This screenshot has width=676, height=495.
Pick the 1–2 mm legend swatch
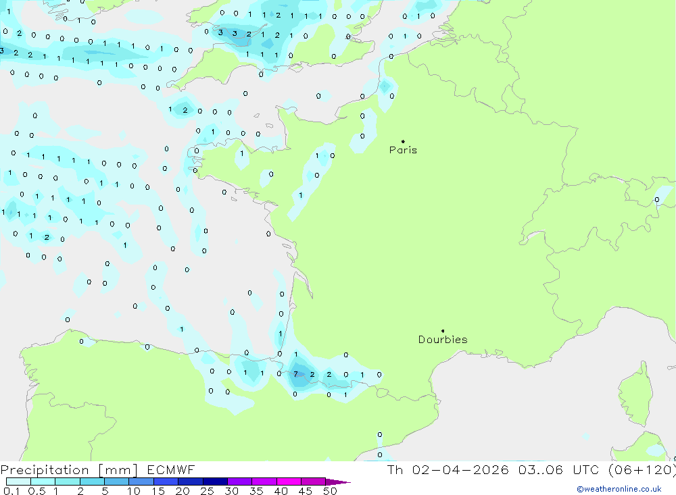pos(68,481)
